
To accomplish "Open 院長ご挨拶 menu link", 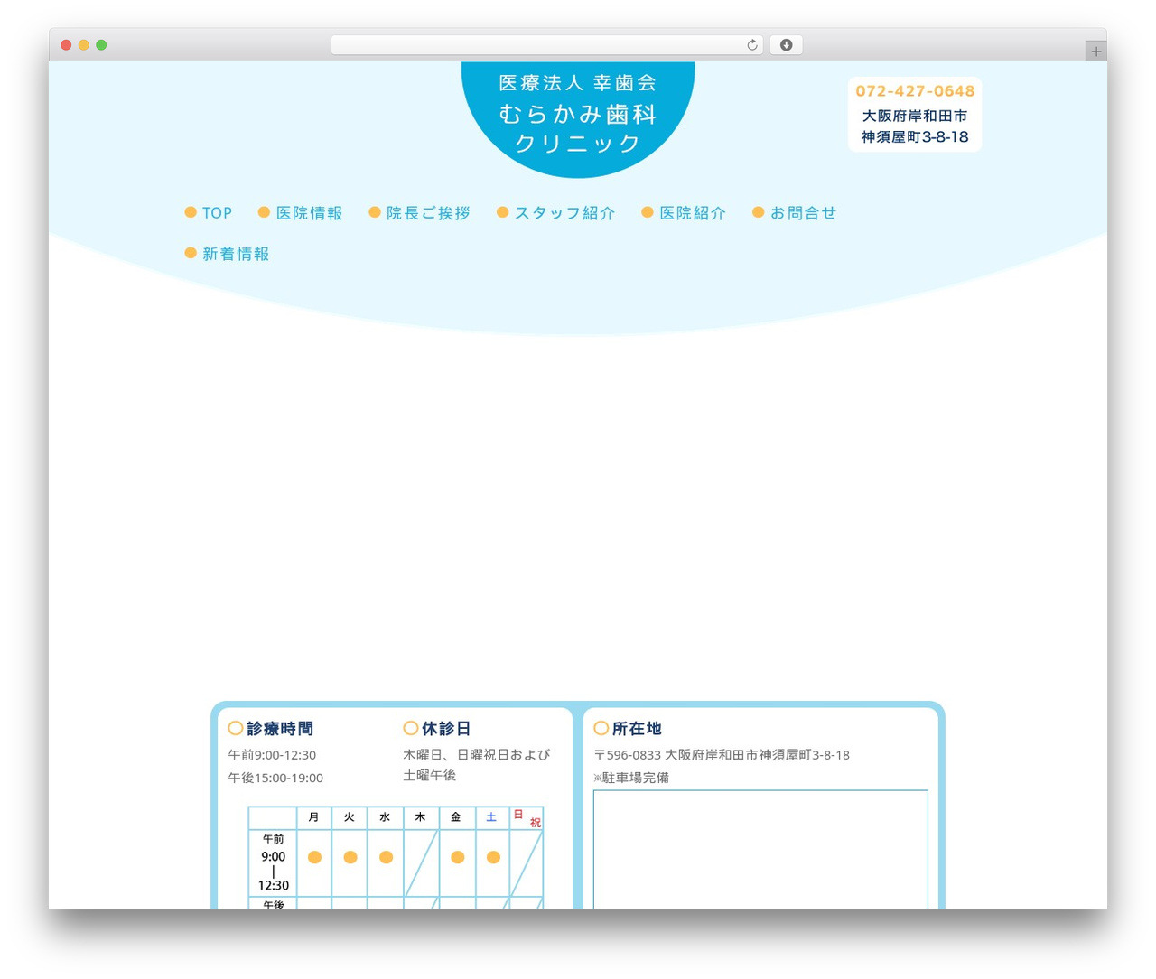I will 420,213.
